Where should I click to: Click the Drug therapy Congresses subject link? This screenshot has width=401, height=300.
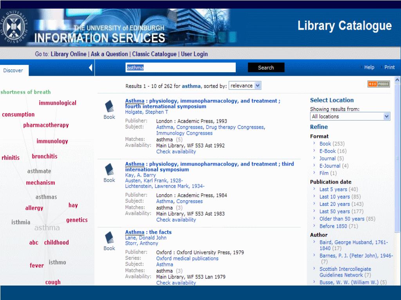(x=235, y=127)
